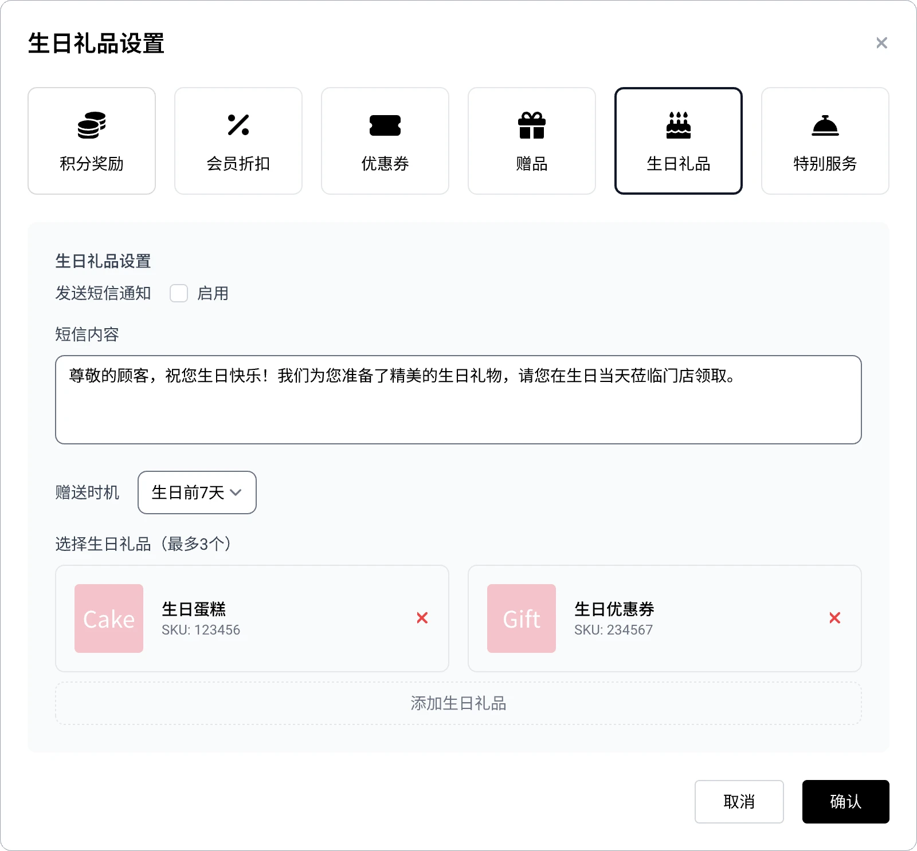Enable the 发送短信通知 checkbox
This screenshot has height=851, width=917.
pos(179,293)
